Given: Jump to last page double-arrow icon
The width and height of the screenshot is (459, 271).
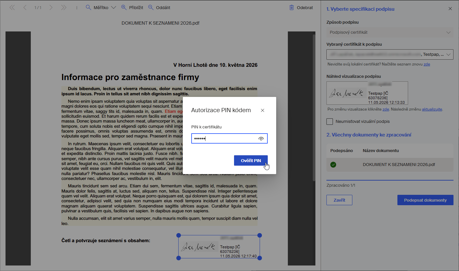Looking at the screenshot, I should (64, 7).
